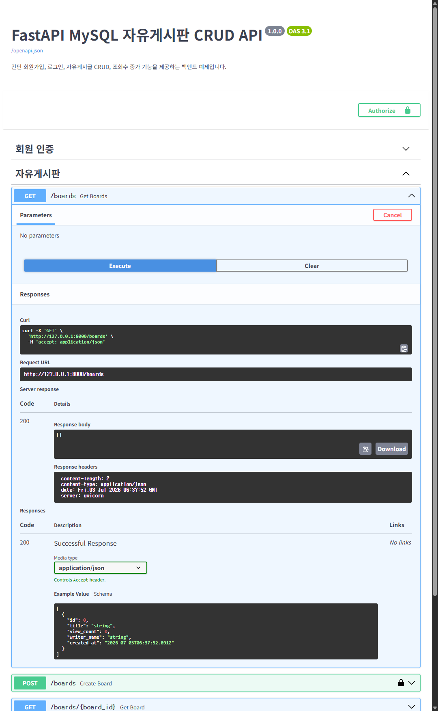Open the Authorize dialog
The width and height of the screenshot is (438, 711).
coord(389,110)
